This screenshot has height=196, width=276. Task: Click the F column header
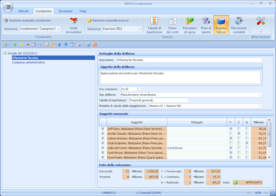coord(231,122)
